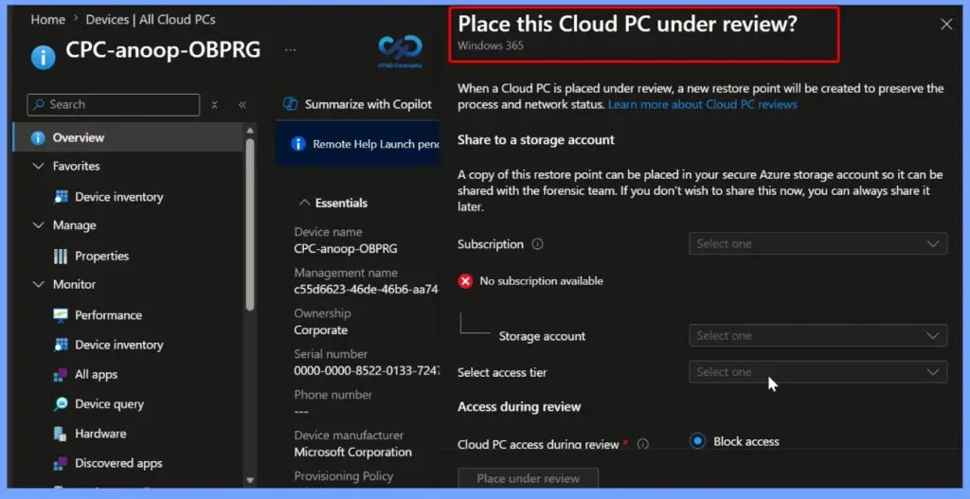
Task: Collapse the sidebar with double-chevron icon
Action: coord(242,104)
